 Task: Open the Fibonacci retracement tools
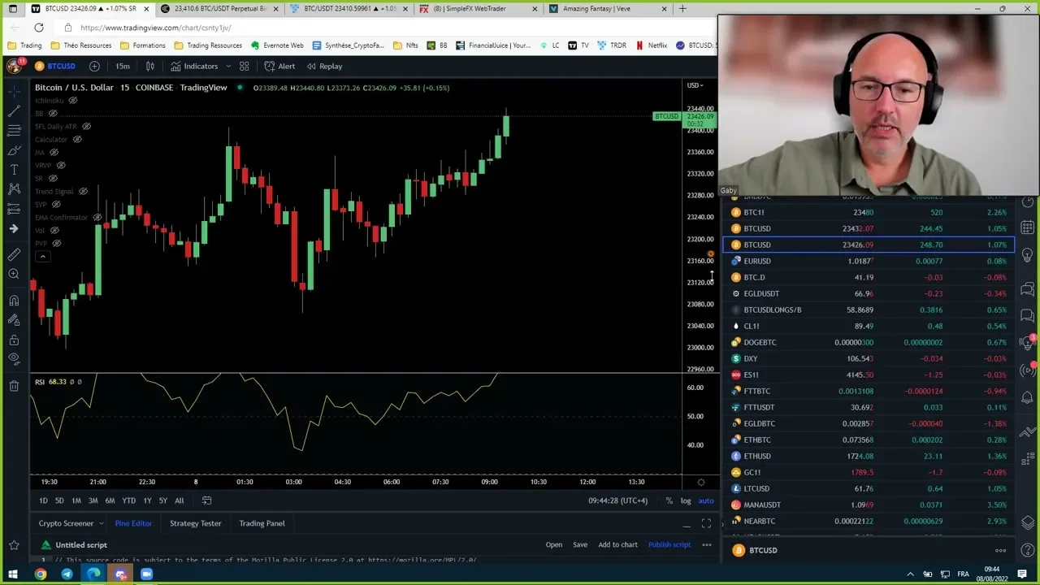[14, 130]
